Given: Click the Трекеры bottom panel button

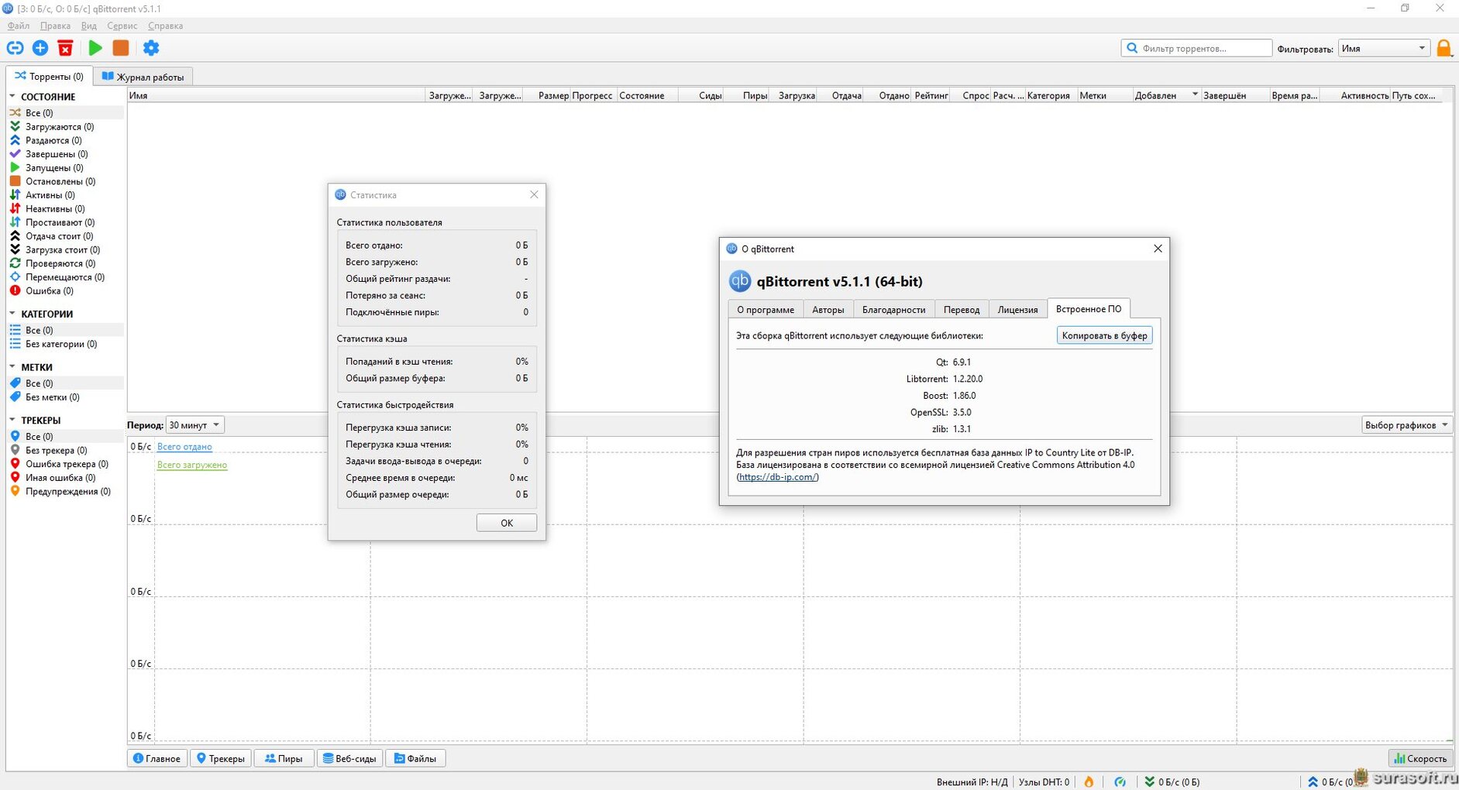Looking at the screenshot, I should pos(221,758).
